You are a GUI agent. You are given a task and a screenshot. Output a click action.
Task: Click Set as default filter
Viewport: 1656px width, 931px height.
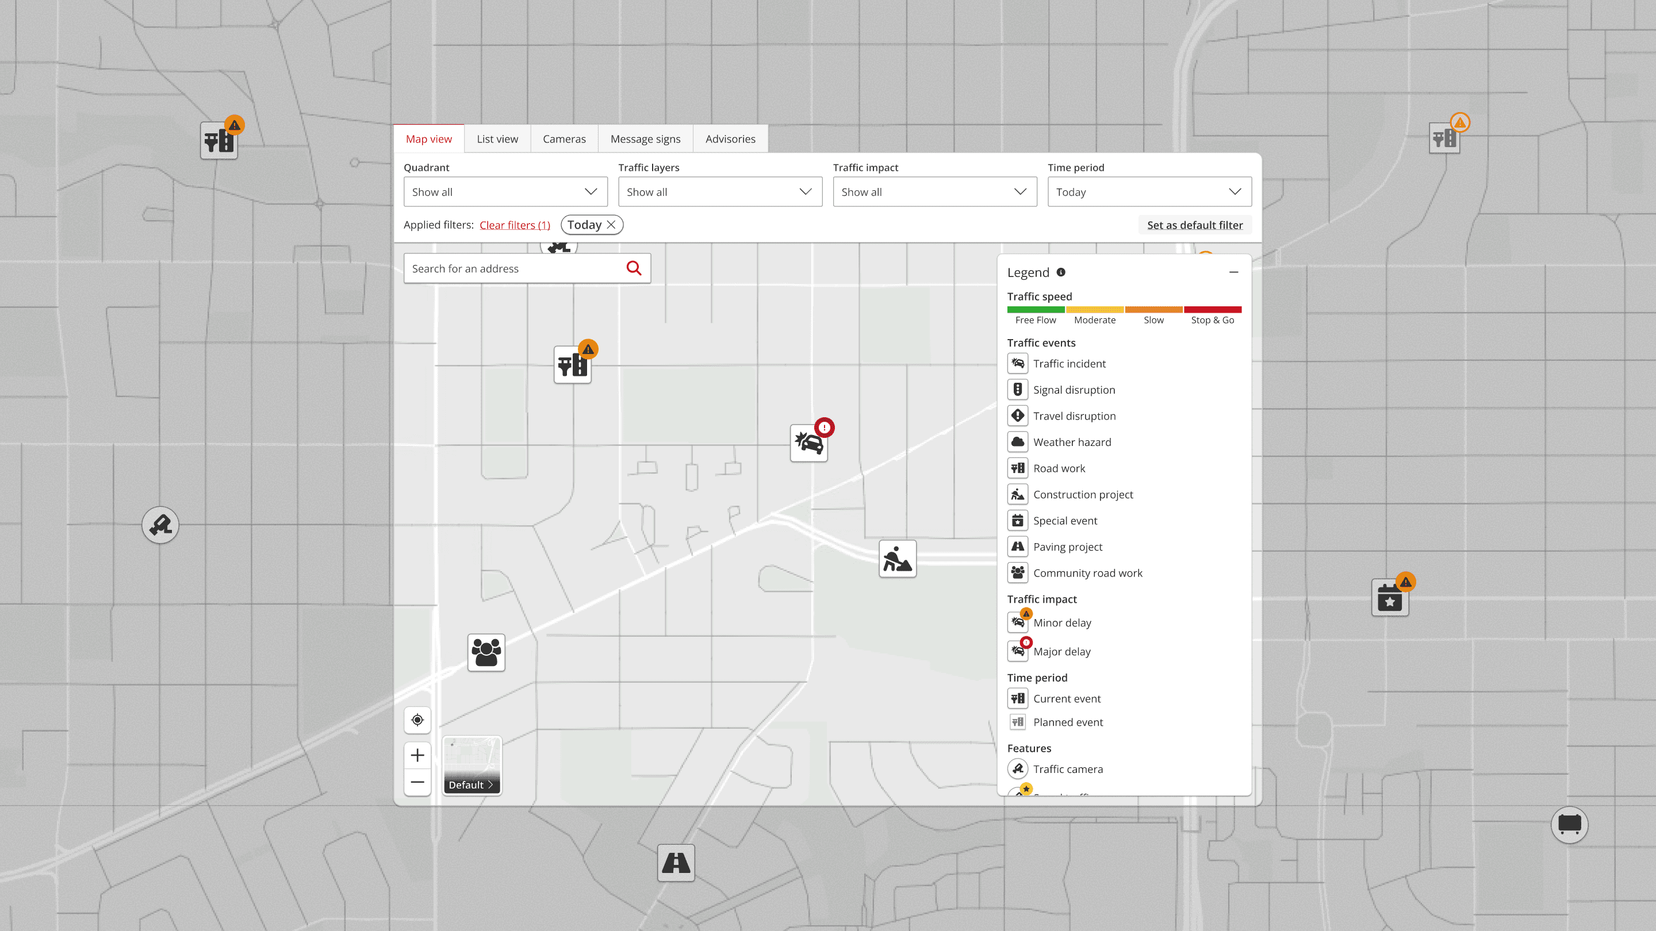click(x=1194, y=225)
